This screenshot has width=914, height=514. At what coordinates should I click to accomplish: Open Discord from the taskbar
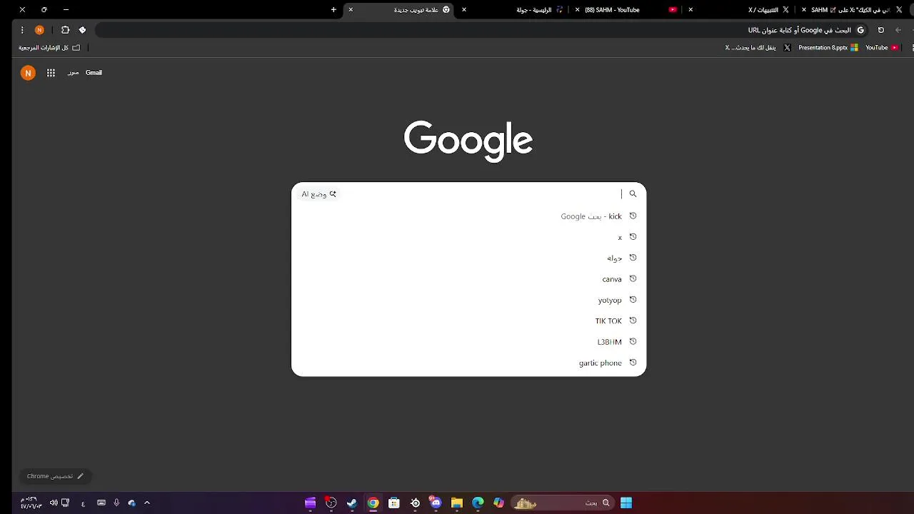pos(436,503)
